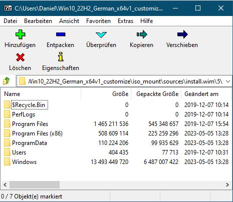Click the horizontal scrollbar thumb

35,184
